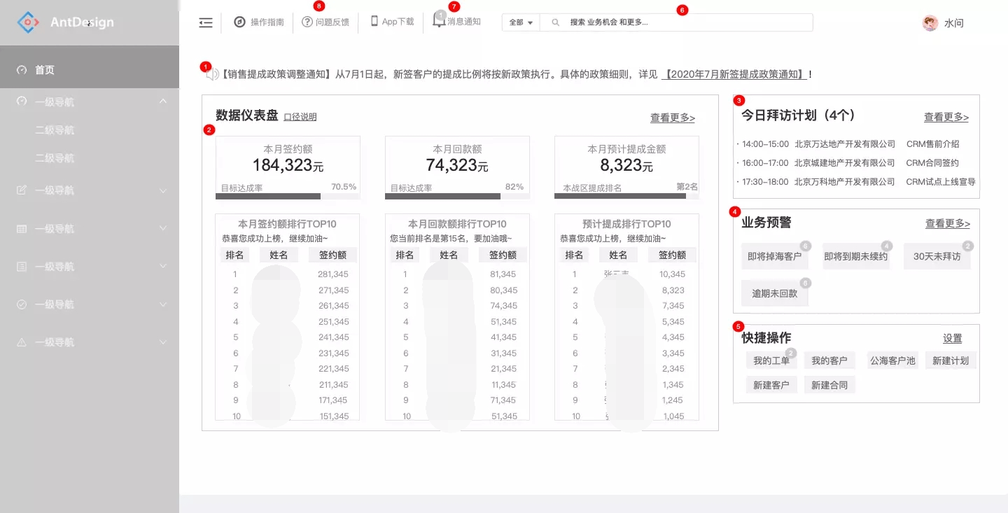Open the 2020年7月新签提成政策通知 link

pos(734,74)
